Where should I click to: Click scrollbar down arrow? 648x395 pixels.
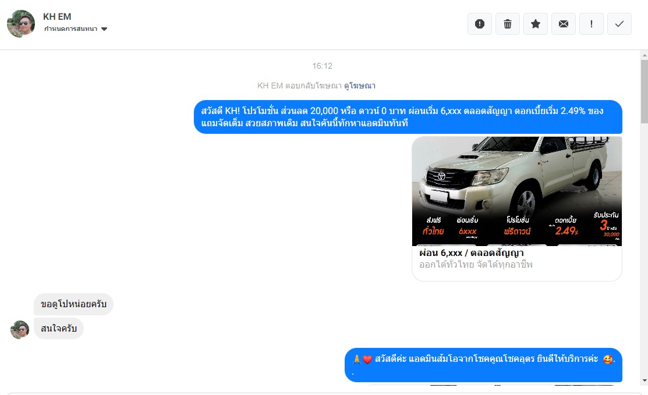[x=645, y=380]
